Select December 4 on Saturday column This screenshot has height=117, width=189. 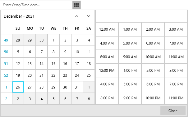click(89, 40)
